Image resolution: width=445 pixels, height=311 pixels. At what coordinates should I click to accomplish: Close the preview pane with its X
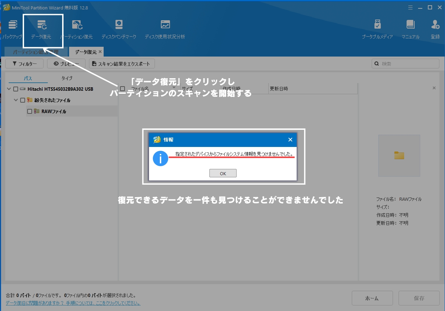434,88
